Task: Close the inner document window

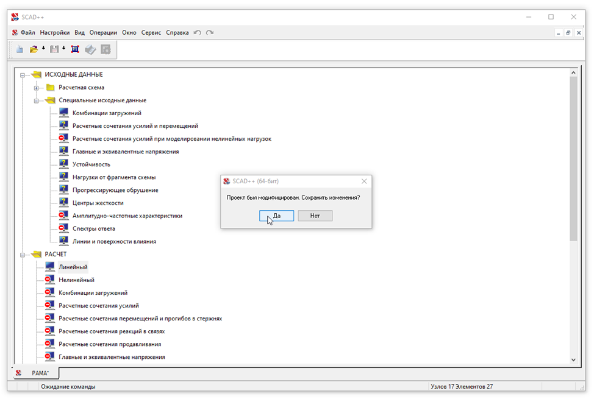Action: (579, 33)
